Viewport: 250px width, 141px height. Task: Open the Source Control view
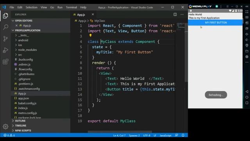pos(5,38)
